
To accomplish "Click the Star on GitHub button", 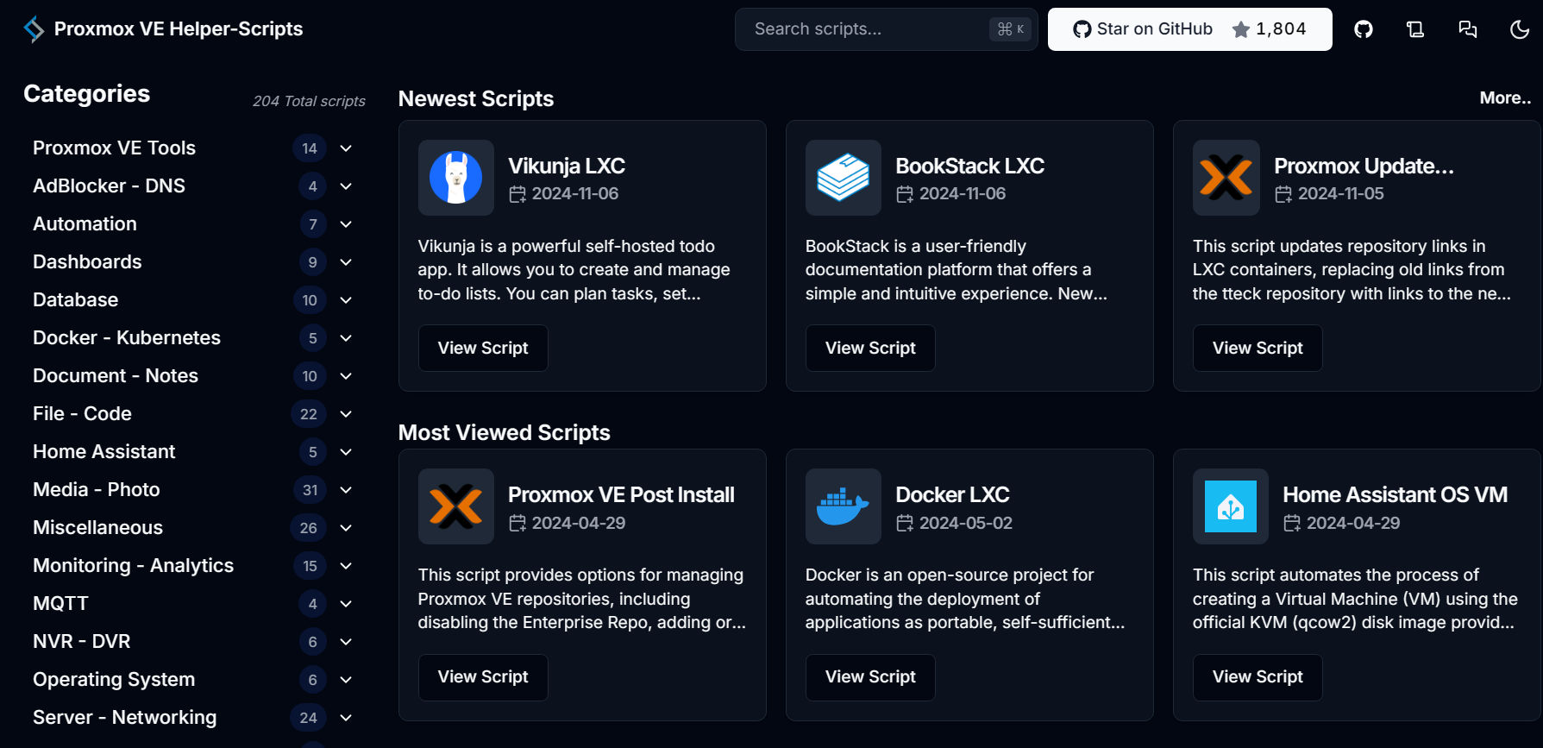I will (1189, 29).
